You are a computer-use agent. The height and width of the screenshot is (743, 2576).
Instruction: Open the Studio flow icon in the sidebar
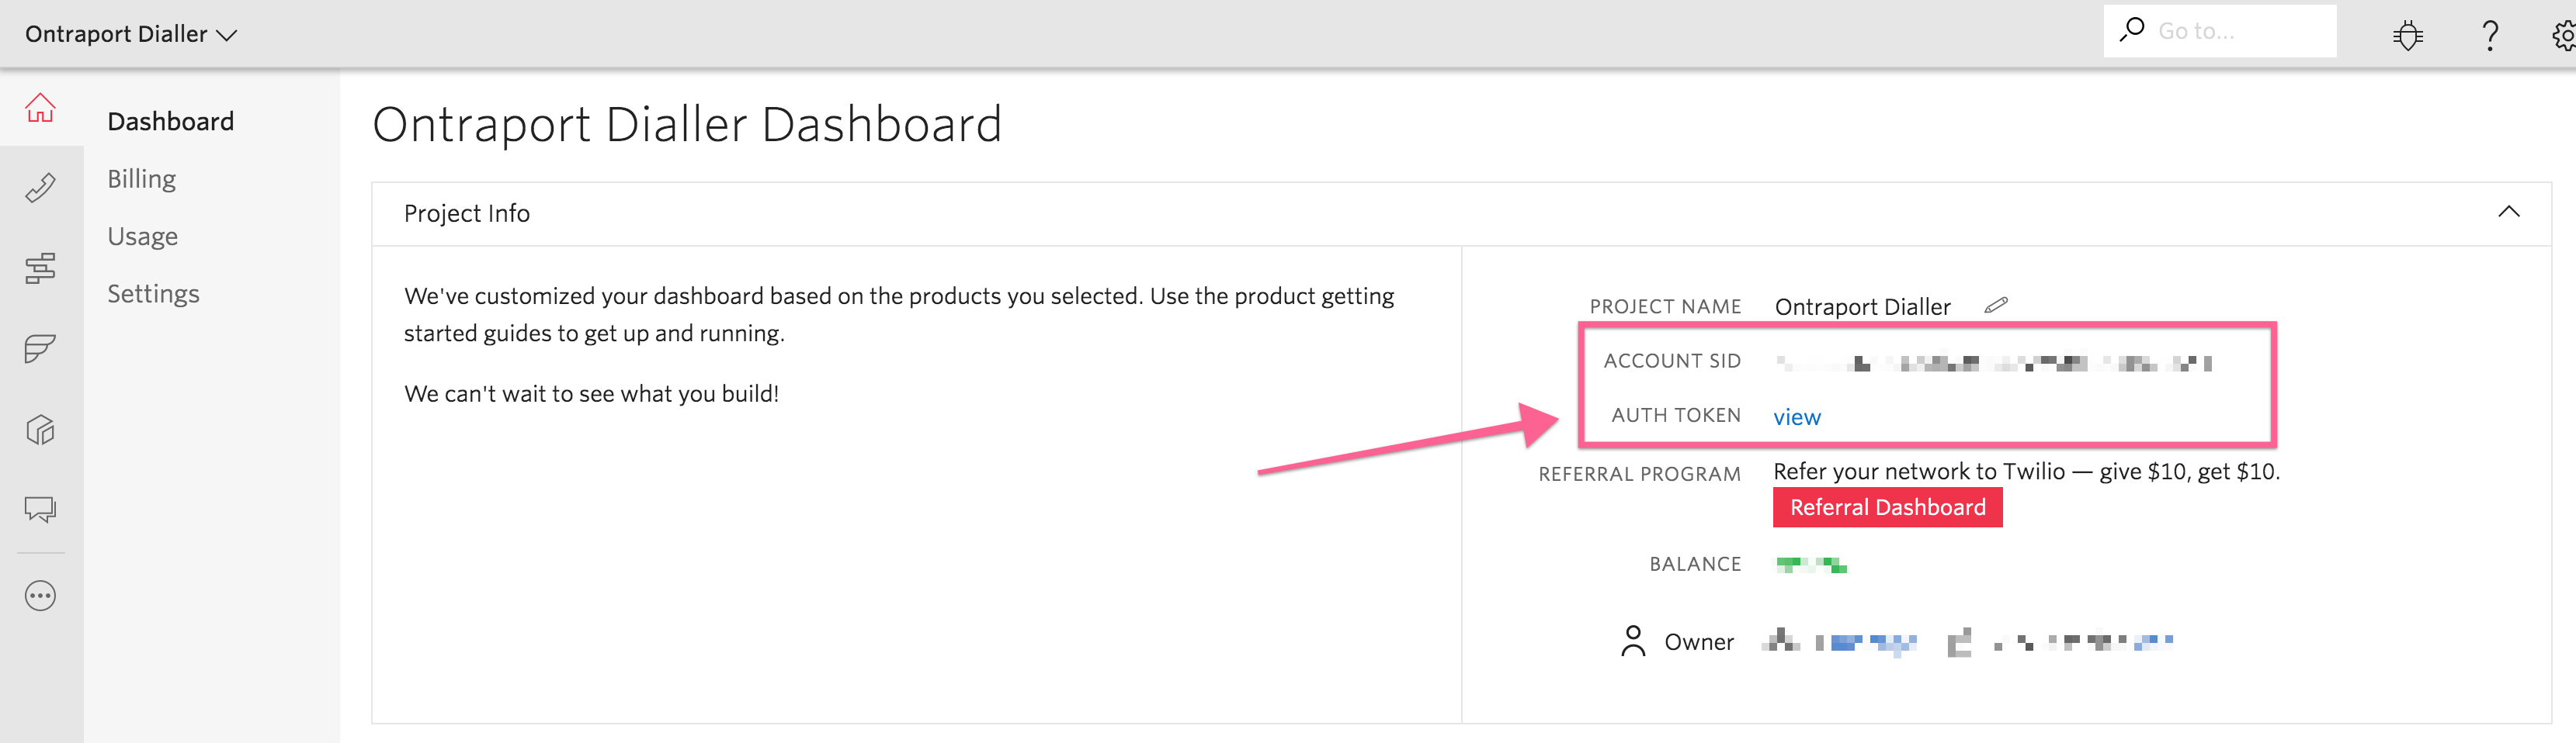[x=41, y=268]
